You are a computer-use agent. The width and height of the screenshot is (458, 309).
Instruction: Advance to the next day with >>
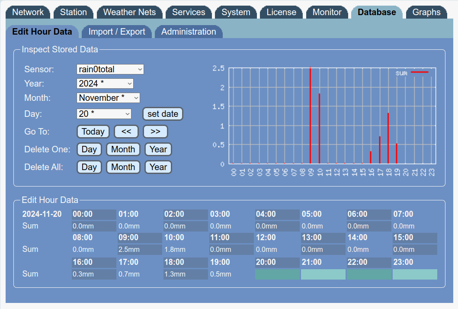pyautogui.click(x=155, y=132)
